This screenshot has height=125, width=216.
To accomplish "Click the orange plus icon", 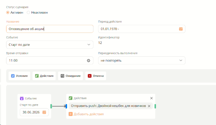I will point(71,114).
